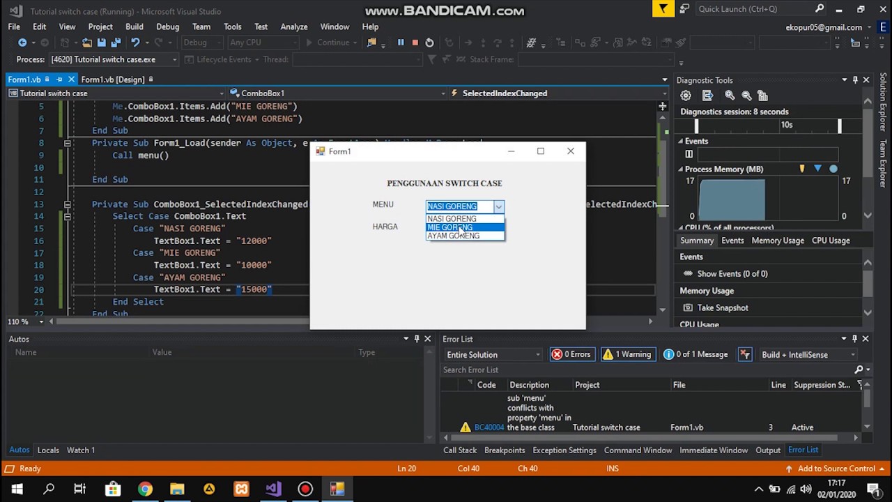Open feedback icon next to Quick Launch
This screenshot has width=892, height=502.
coord(685,9)
